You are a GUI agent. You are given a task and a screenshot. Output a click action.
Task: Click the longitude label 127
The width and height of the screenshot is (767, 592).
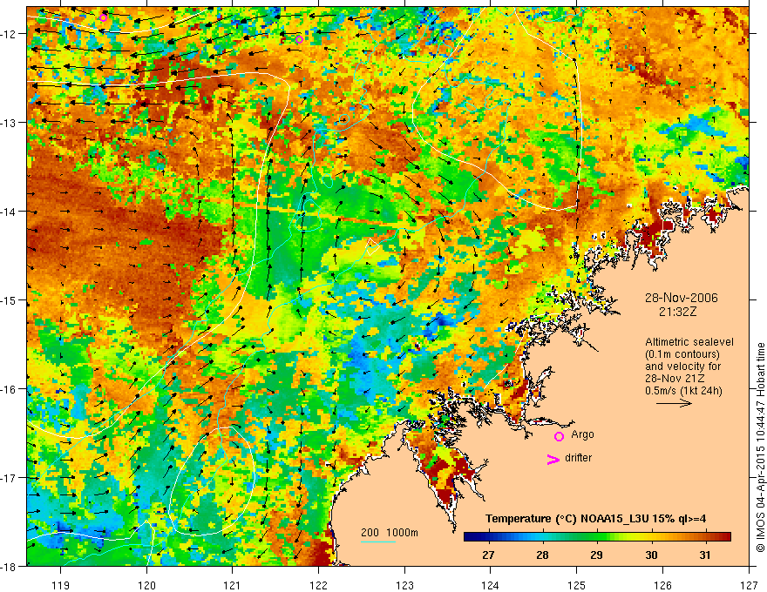tap(749, 585)
